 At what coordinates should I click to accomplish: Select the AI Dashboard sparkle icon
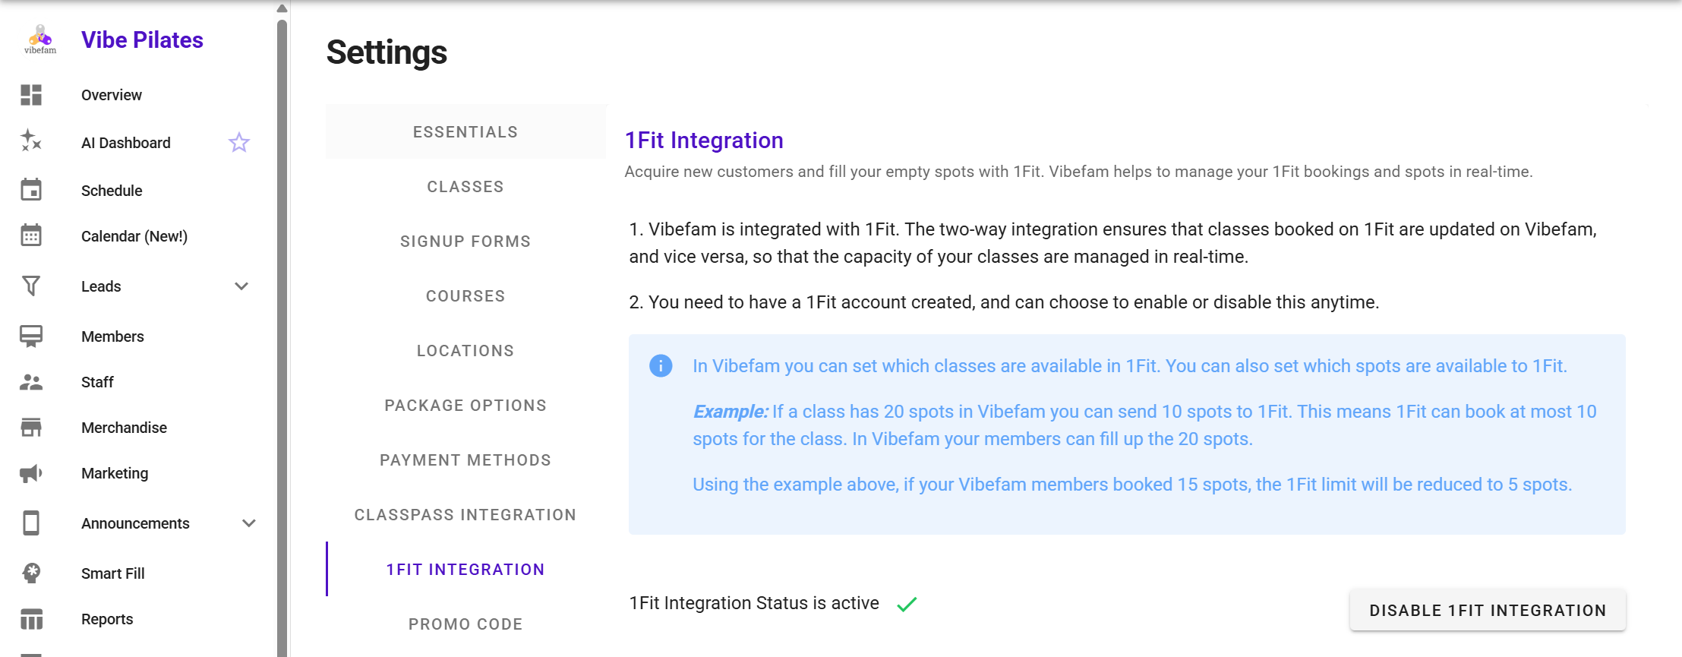30,142
